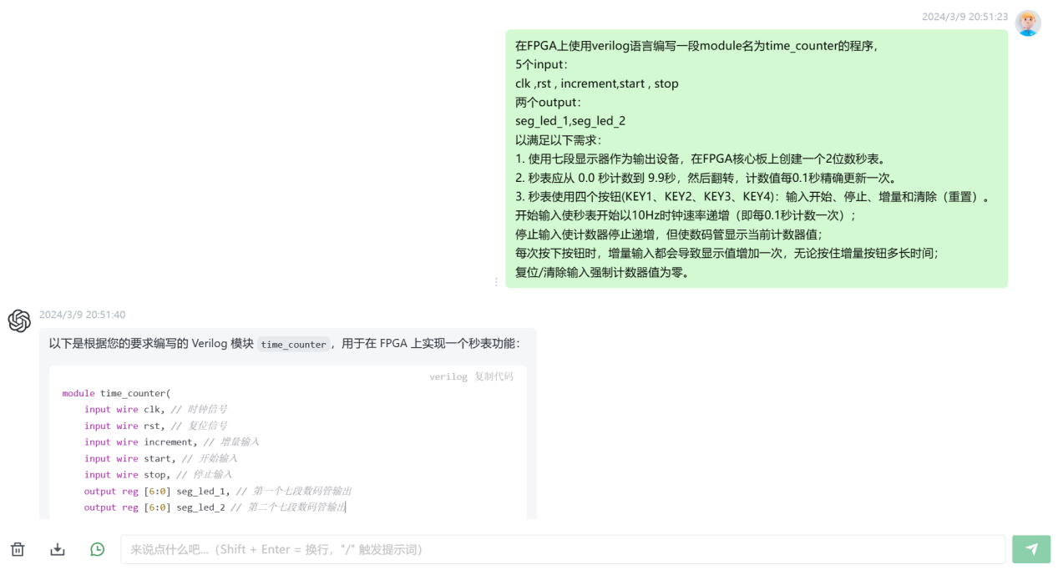Screen dimensions: 1058x570
Task: Click the trash icon to clear chat
Action: pyautogui.click(x=18, y=549)
